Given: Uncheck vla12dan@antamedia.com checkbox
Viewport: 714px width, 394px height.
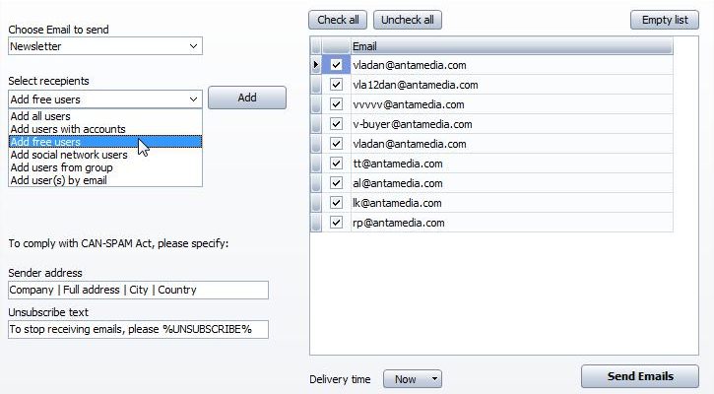Looking at the screenshot, I should coord(336,85).
